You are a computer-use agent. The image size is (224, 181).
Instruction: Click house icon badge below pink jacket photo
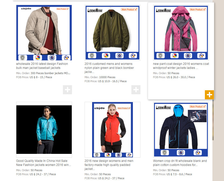coord(201,55)
